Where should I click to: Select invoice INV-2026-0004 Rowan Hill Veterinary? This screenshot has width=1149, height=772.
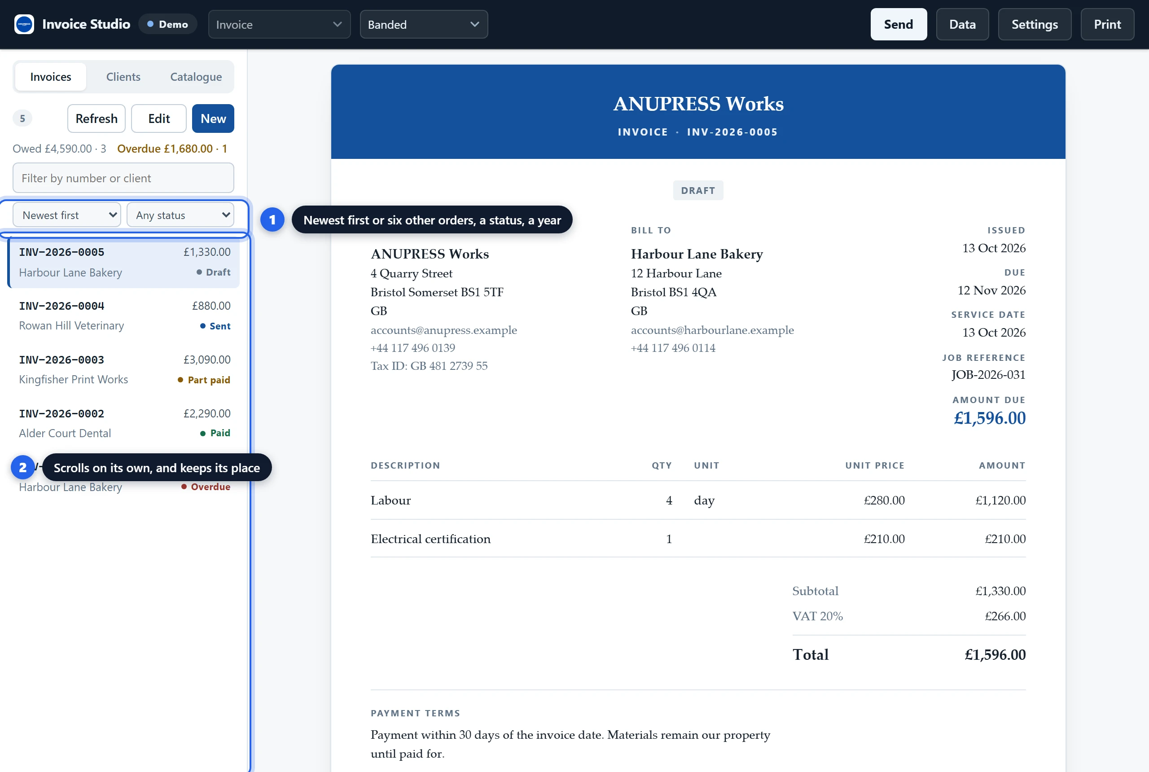coord(123,316)
